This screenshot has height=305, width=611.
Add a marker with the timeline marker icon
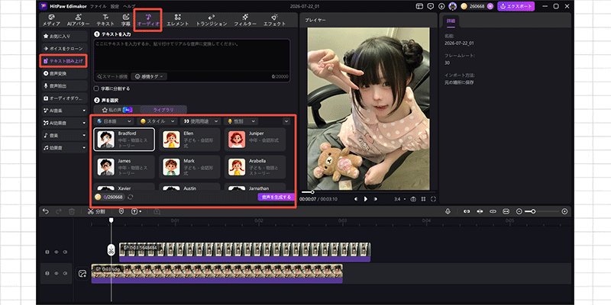pyautogui.click(x=121, y=211)
